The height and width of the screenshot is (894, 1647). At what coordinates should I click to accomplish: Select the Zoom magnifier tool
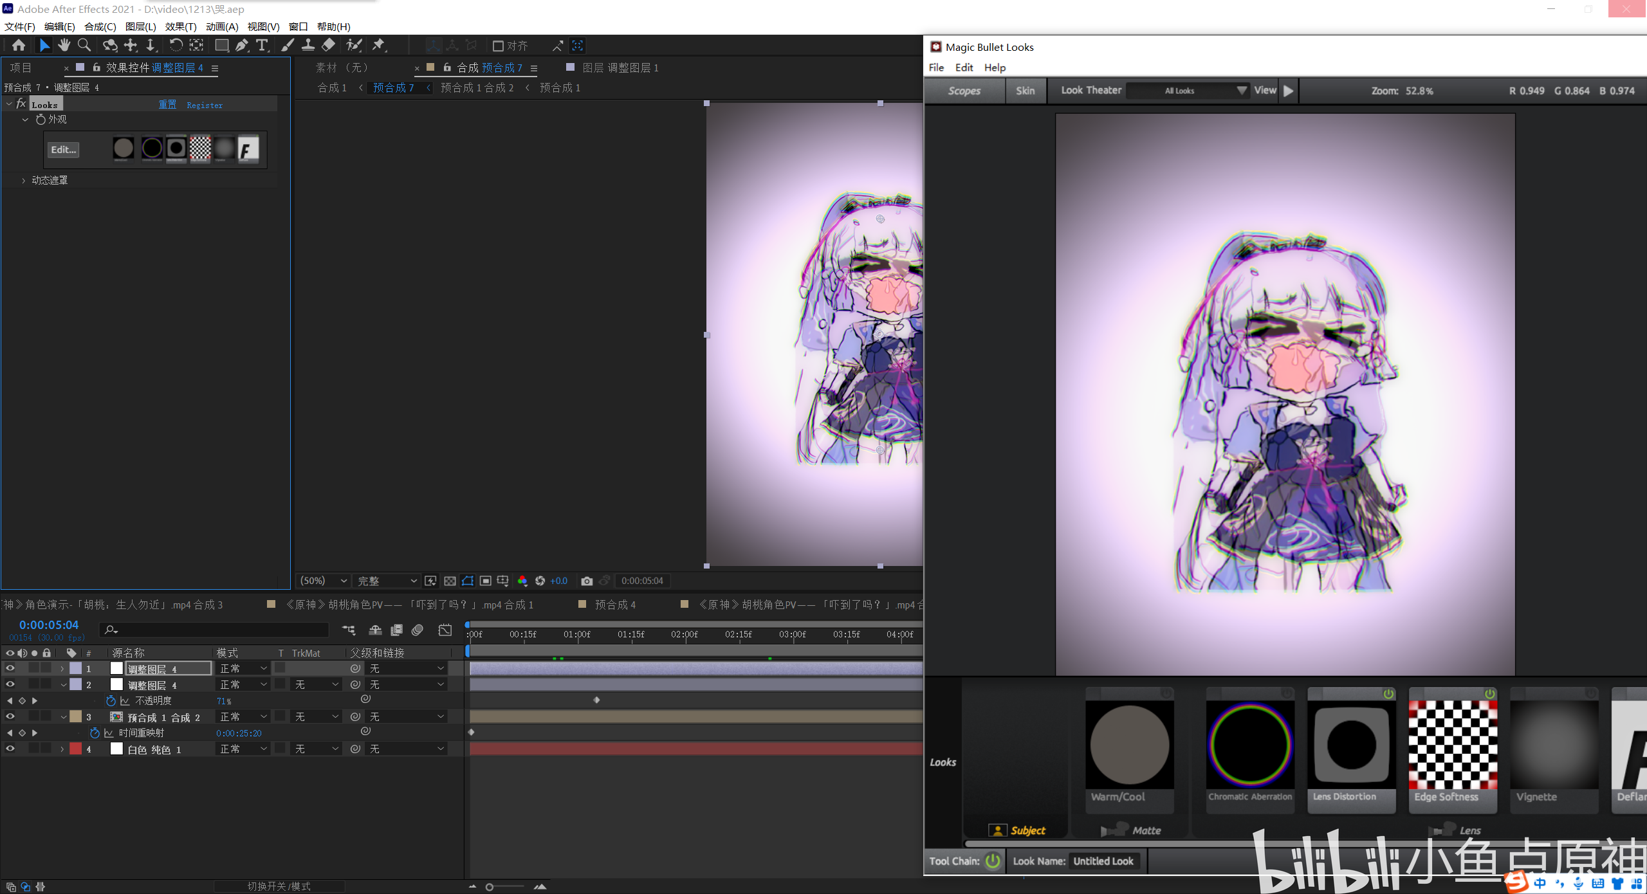coord(84,45)
